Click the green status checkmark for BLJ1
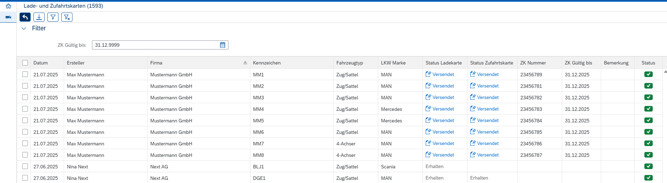Screen dimensions: 667x183 [648, 166]
